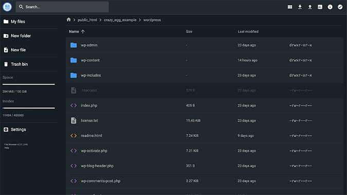Click the wp-comments-post.php file name
The image size is (347, 195).
pos(101,181)
